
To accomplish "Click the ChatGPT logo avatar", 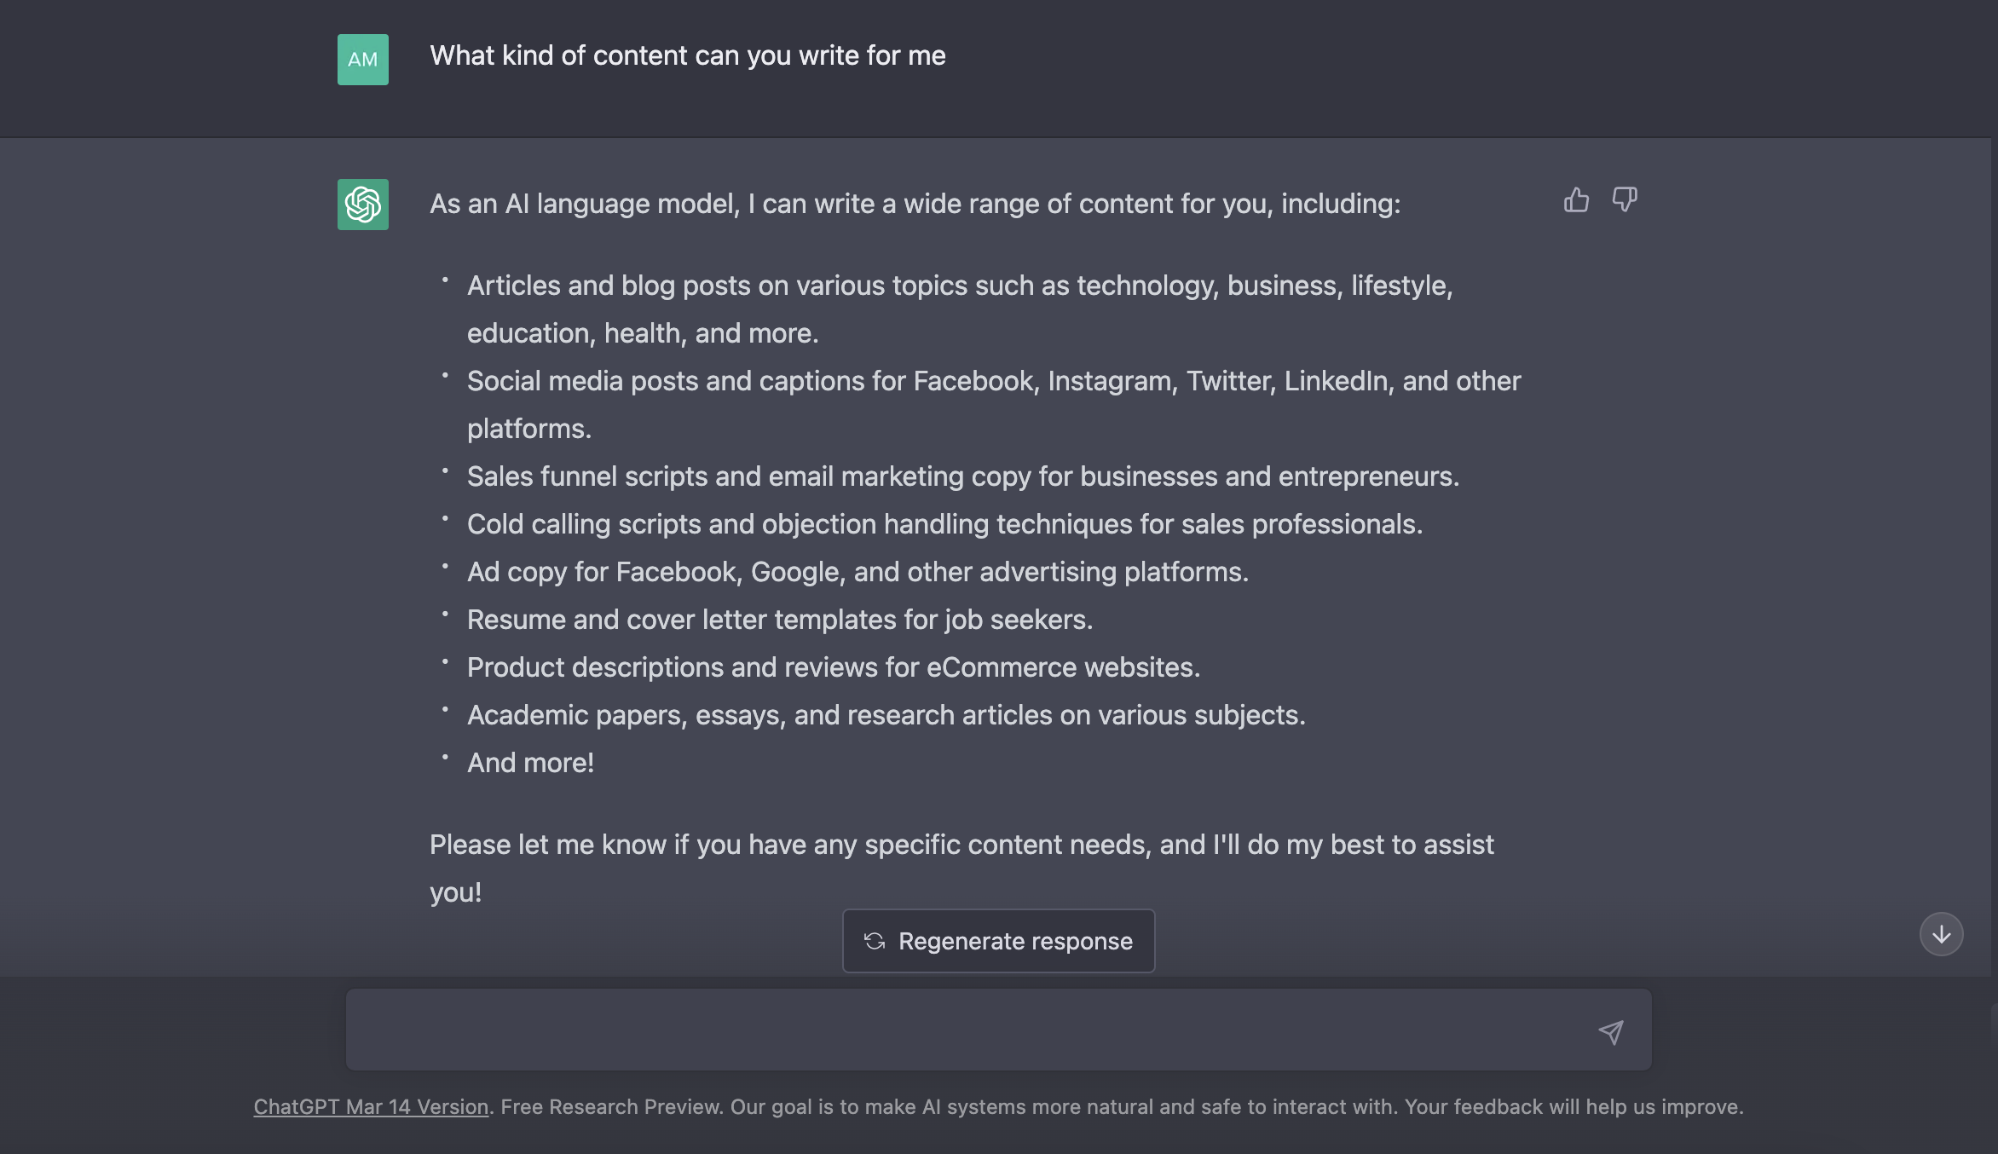I will pyautogui.click(x=363, y=205).
